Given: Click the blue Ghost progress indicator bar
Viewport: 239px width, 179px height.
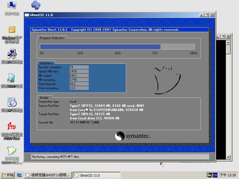Looking at the screenshot, I should pos(117,47).
